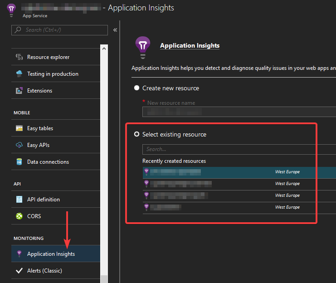Viewport: 336px width, 283px height.
Task: Click the large Application Insights bulb logo
Action: [x=143, y=47]
